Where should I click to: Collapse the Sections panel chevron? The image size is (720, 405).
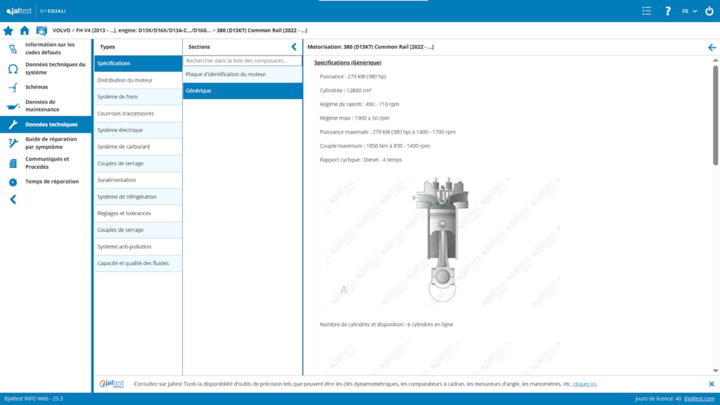(x=294, y=47)
